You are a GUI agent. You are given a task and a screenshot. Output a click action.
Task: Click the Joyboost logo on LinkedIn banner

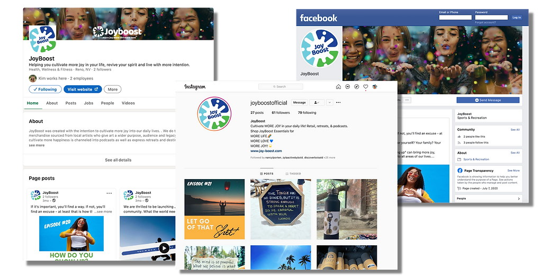pyautogui.click(x=117, y=32)
